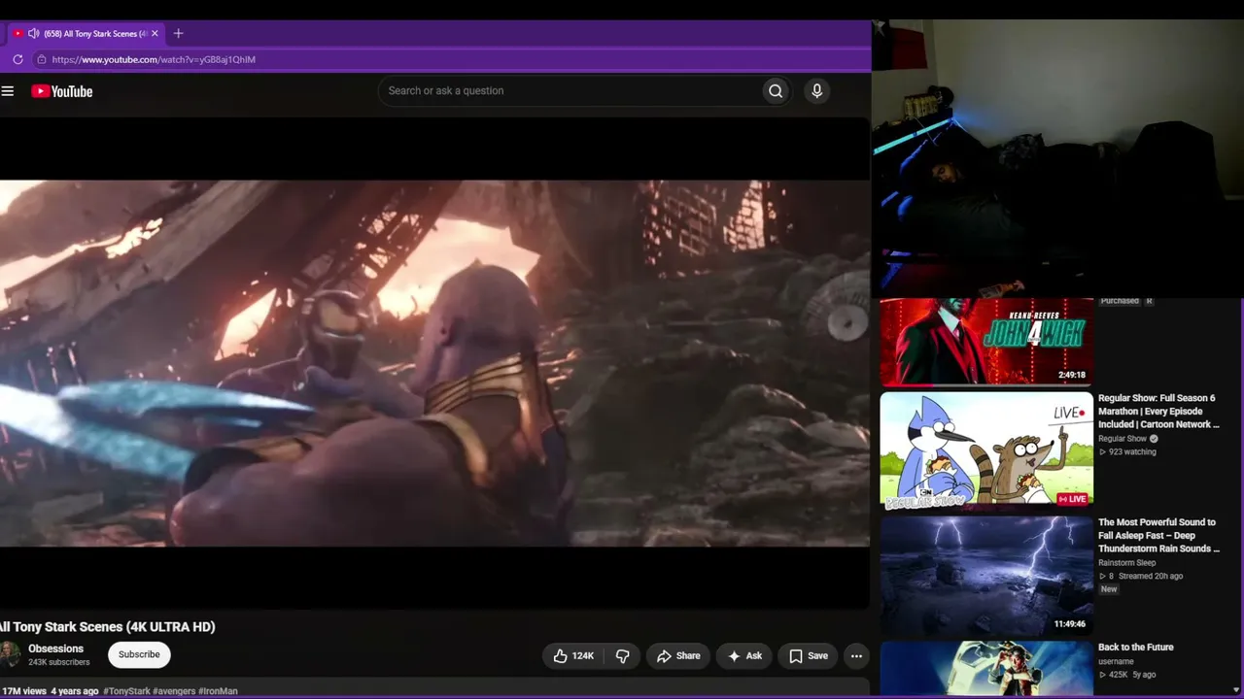Viewport: 1244px width, 699px height.
Task: Open the Ask feature for this video
Action: tap(743, 656)
